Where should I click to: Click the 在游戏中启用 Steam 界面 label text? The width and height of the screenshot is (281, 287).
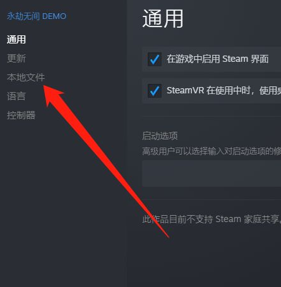(x=218, y=59)
